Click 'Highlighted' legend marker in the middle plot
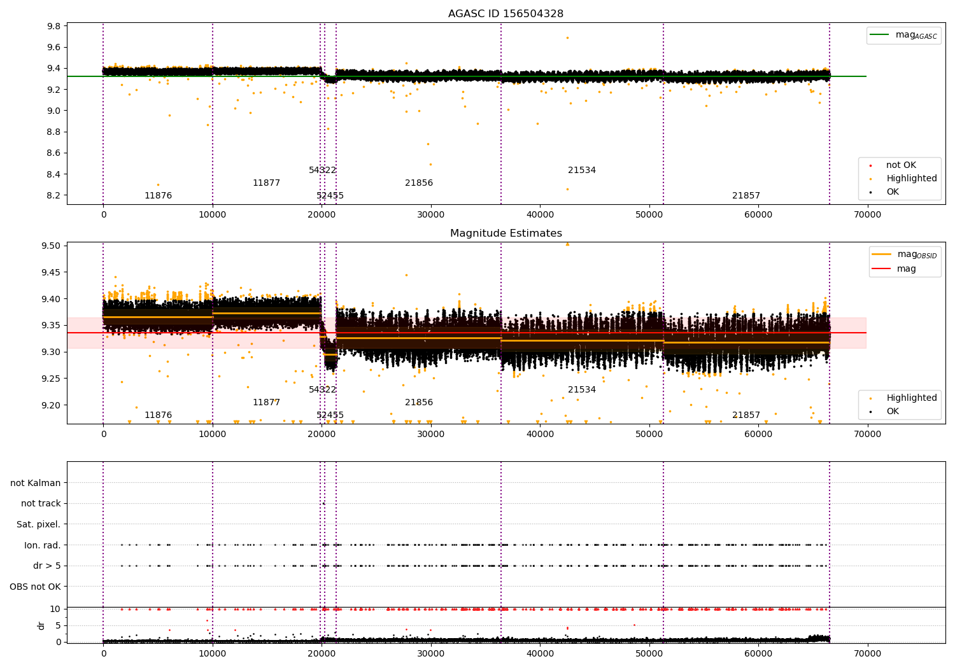This screenshot has width=955, height=668. pos(870,398)
